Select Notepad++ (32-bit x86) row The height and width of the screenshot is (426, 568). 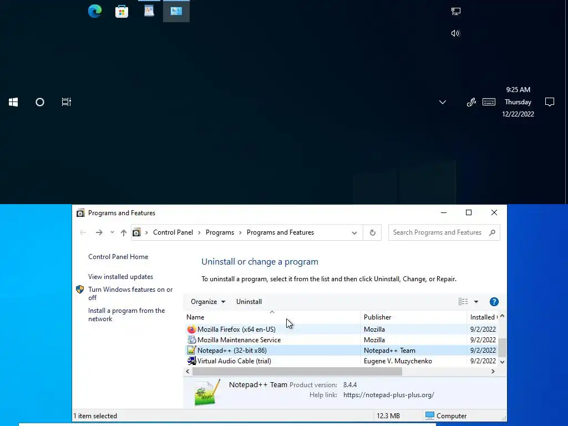coord(341,351)
